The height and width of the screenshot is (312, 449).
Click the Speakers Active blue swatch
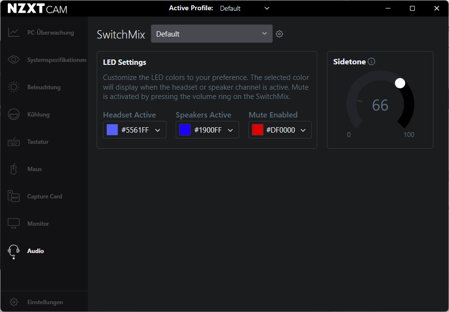pos(185,130)
